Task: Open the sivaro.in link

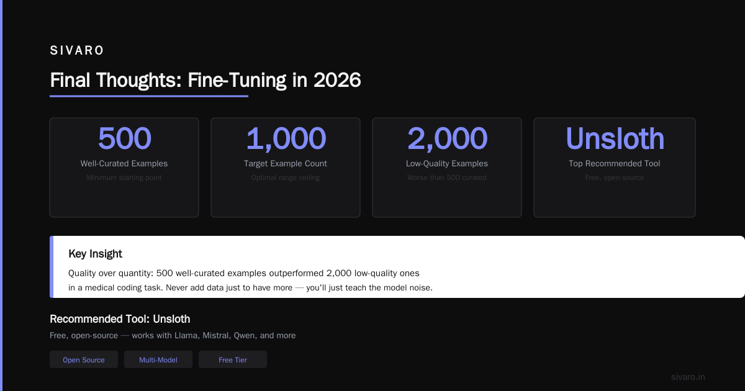Action: [688, 377]
